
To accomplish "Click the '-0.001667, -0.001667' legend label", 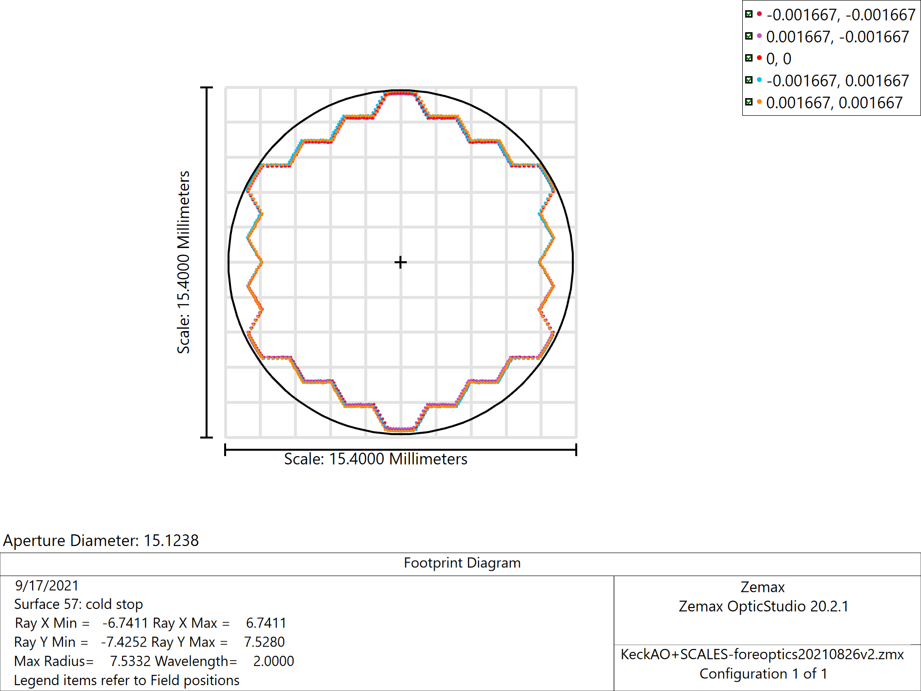I will click(x=840, y=15).
